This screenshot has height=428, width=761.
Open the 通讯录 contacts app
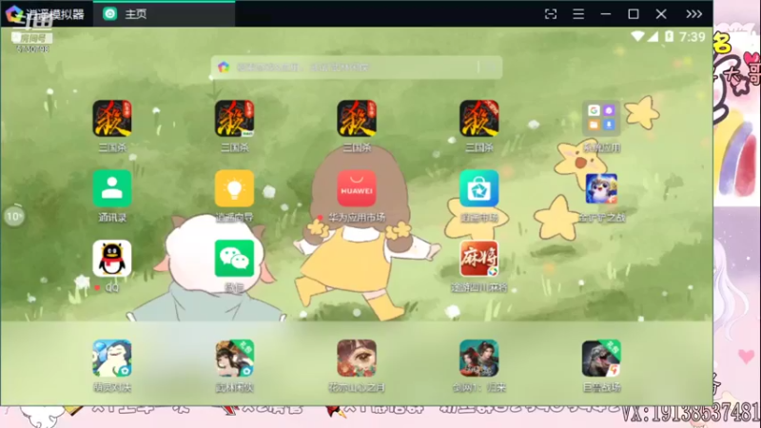112,188
